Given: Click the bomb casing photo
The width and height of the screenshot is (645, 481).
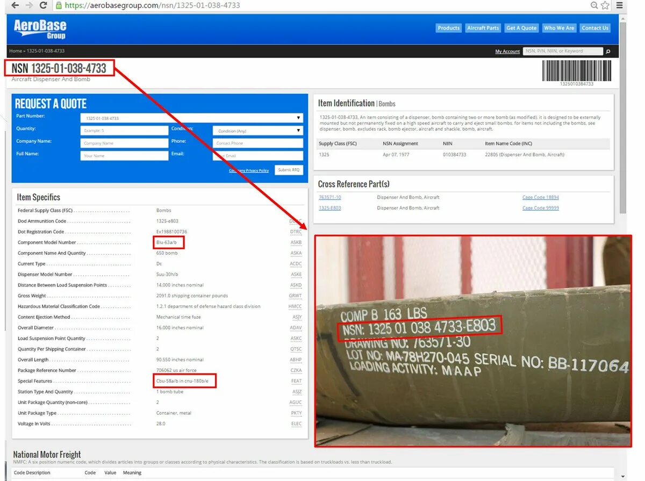Looking at the screenshot, I should coord(473,341).
